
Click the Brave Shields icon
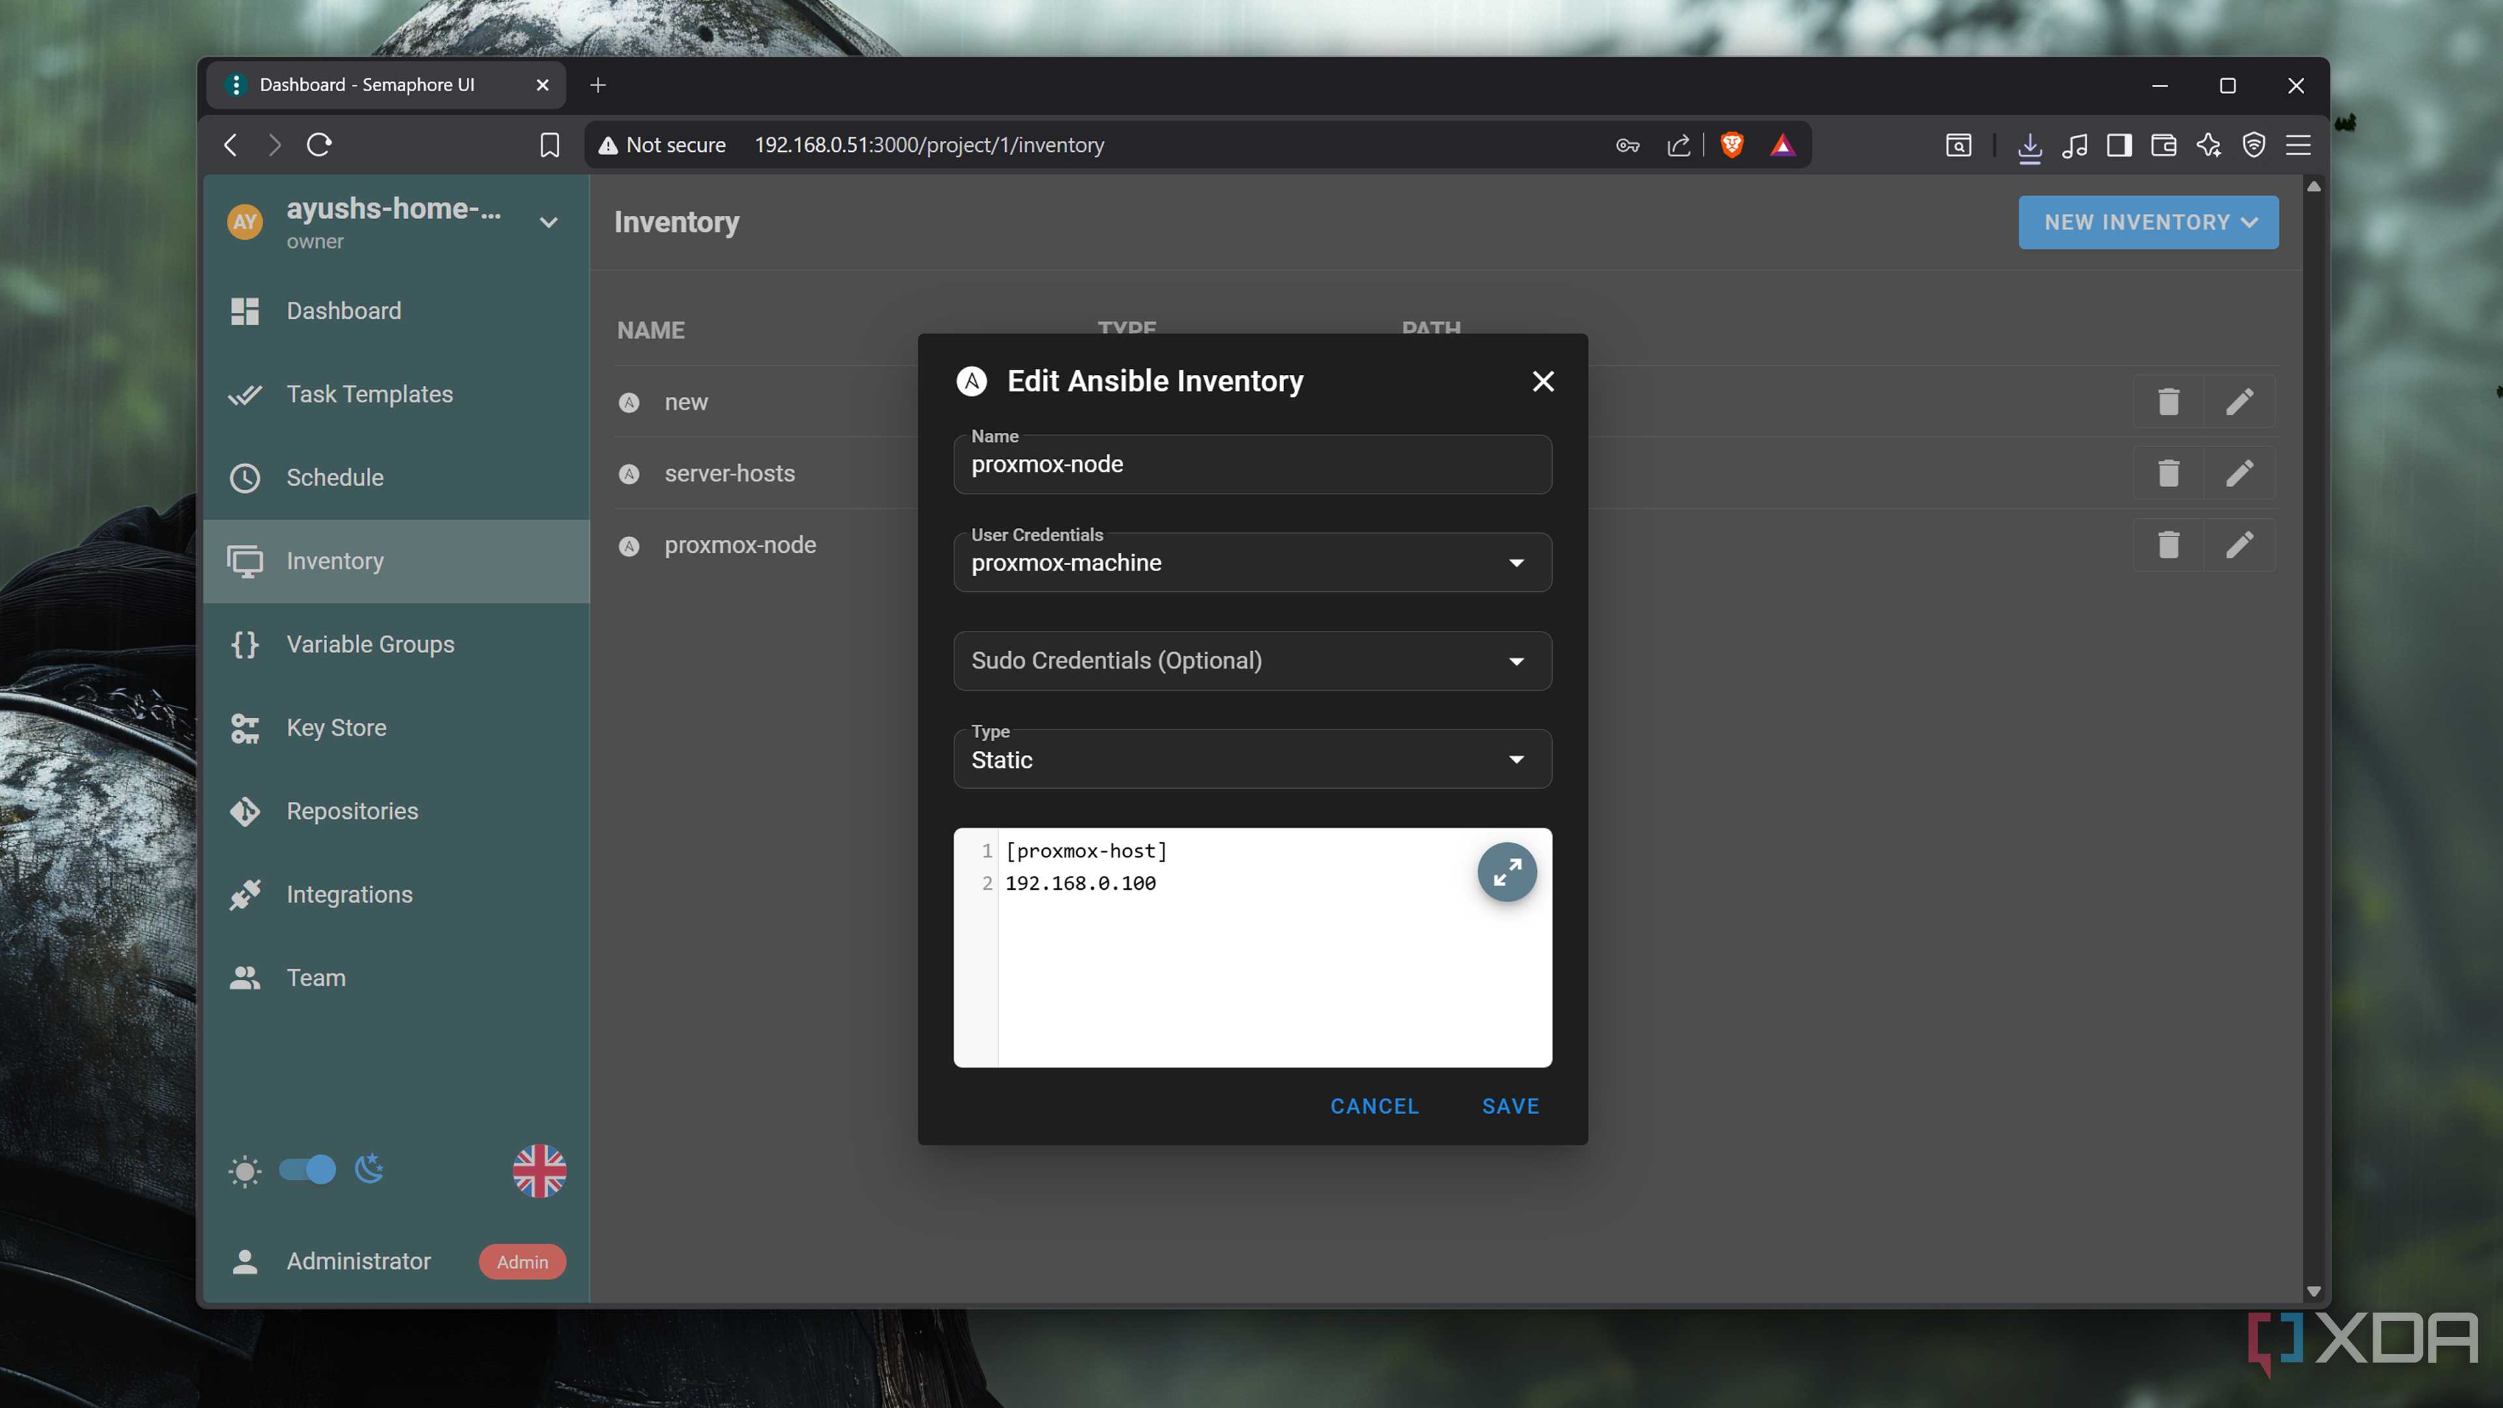[1731, 145]
